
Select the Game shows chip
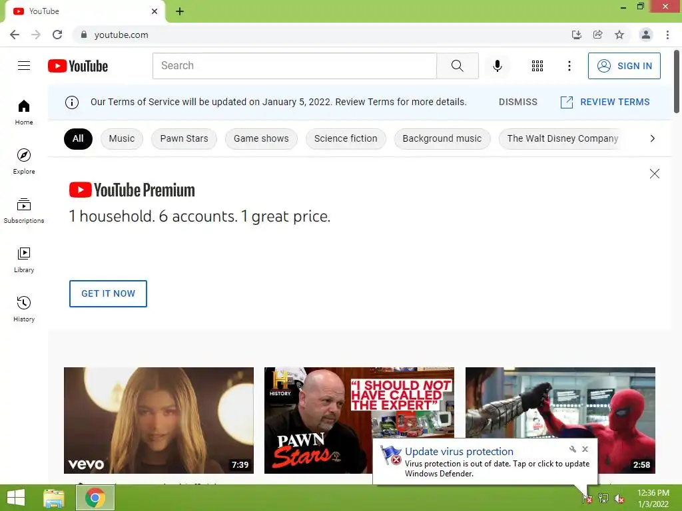point(261,138)
